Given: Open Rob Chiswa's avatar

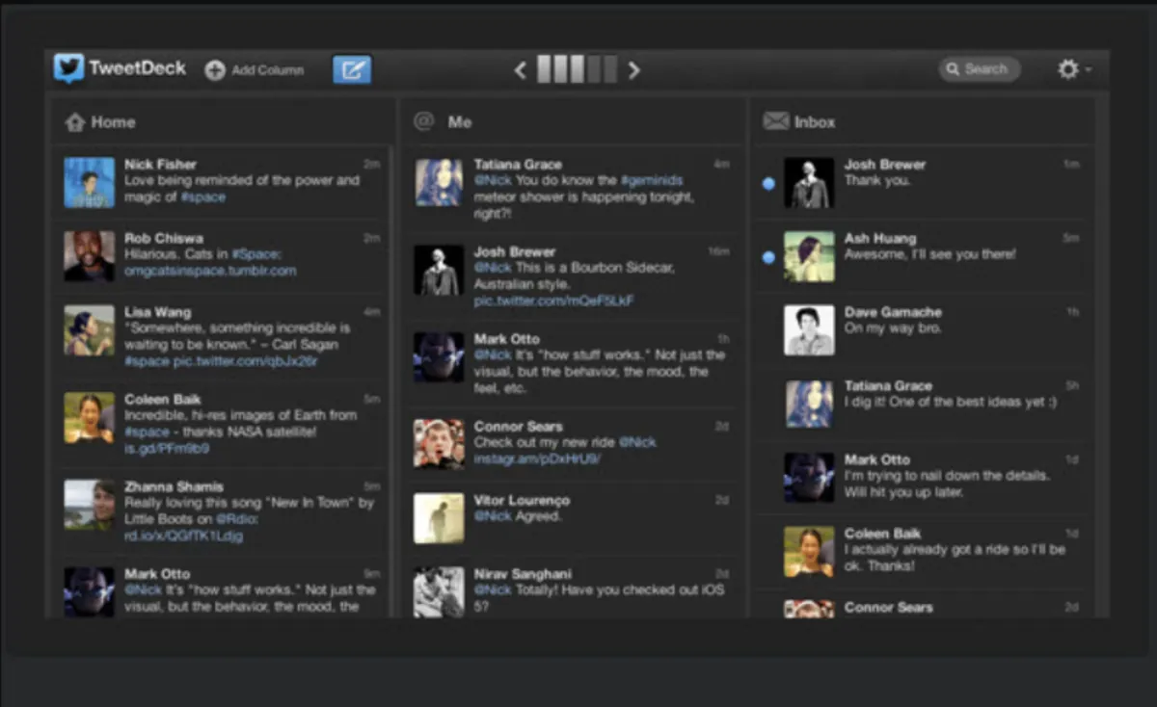Looking at the screenshot, I should click(90, 256).
